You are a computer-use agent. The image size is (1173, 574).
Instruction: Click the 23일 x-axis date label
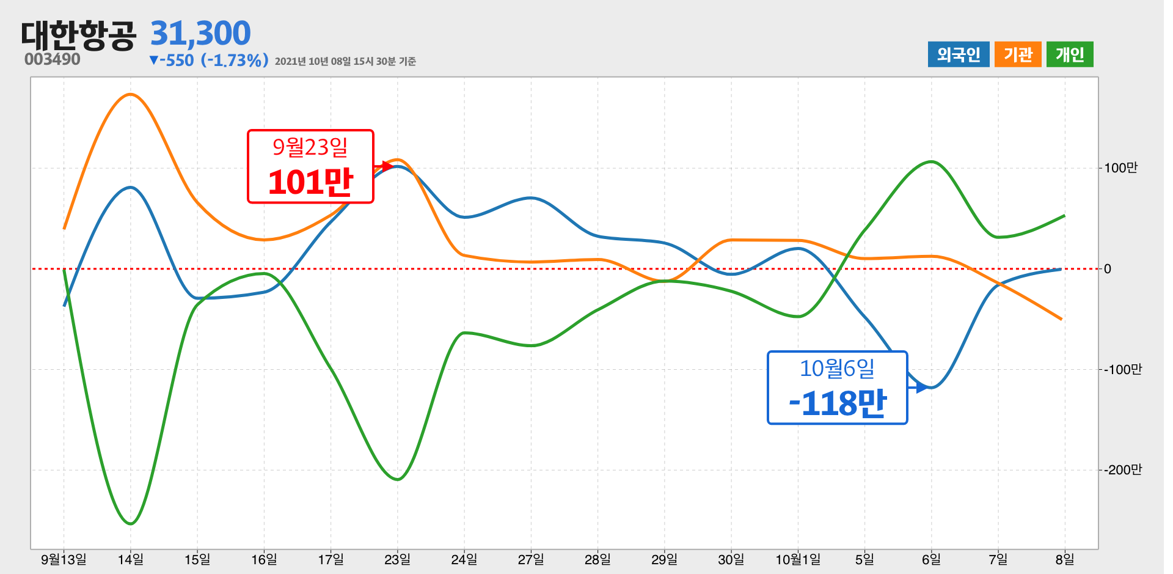pyautogui.click(x=397, y=559)
